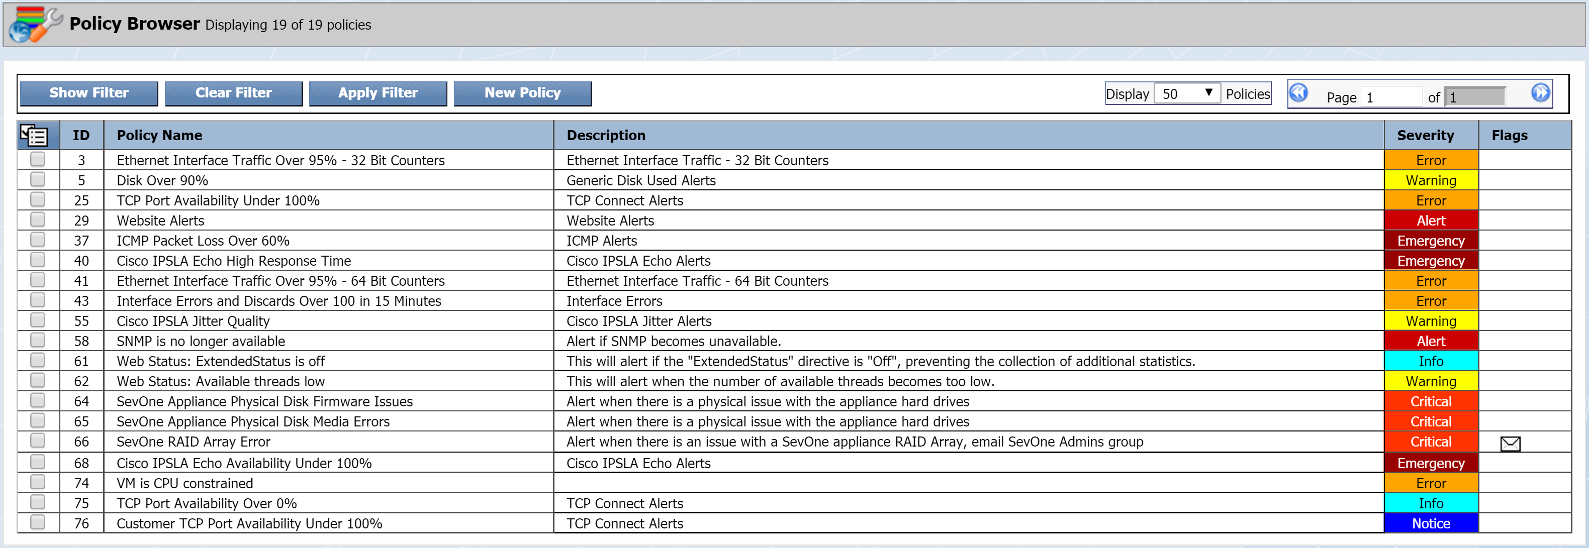This screenshot has width=1589, height=548.
Task: Toggle checkbox for Cisco IPSLA Jitter Quality
Action: pyautogui.click(x=38, y=320)
